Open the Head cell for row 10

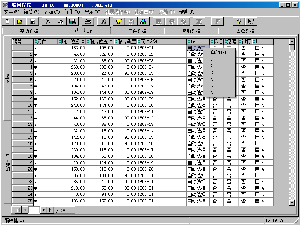point(198,105)
